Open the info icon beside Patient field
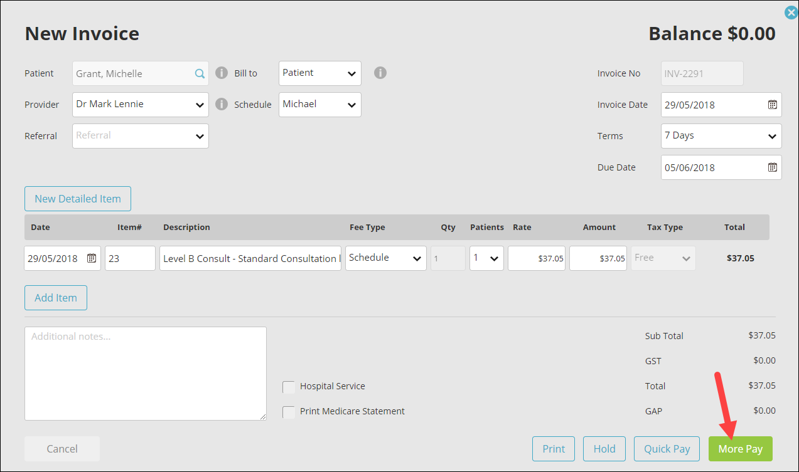Image resolution: width=799 pixels, height=472 pixels. click(221, 73)
